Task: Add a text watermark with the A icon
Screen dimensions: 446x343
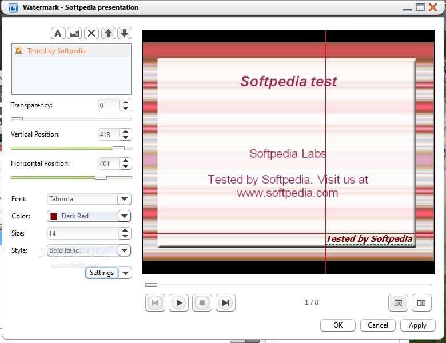Action: [58, 33]
